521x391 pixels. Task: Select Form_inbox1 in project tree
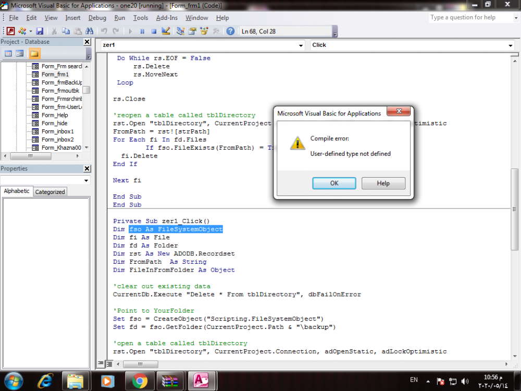tap(58, 131)
